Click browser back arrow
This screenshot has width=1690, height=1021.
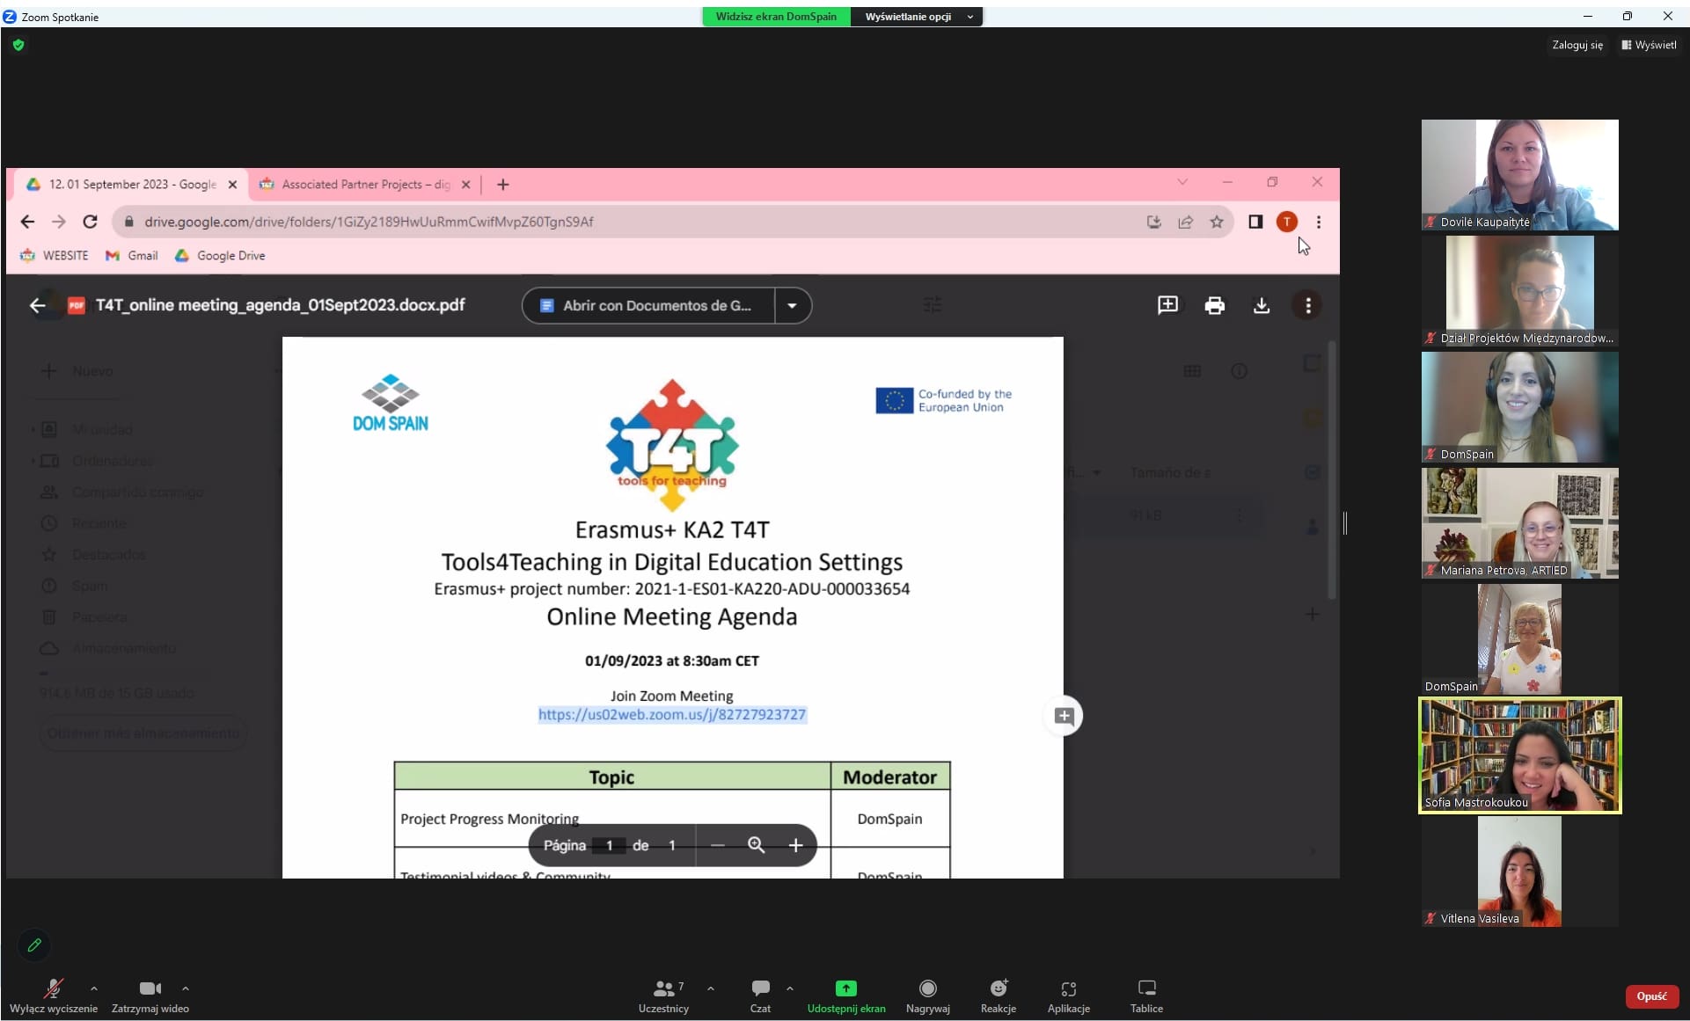27,222
